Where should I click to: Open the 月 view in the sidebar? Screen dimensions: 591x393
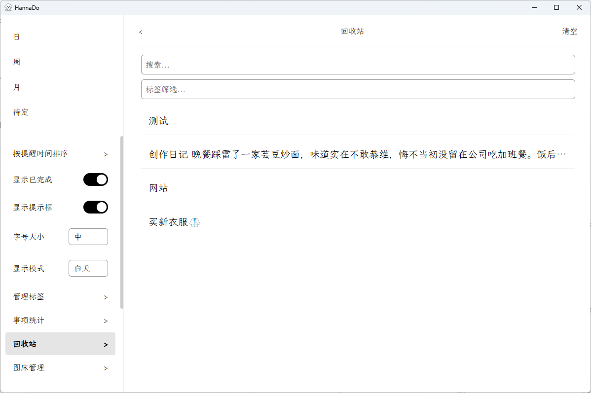tap(16, 87)
